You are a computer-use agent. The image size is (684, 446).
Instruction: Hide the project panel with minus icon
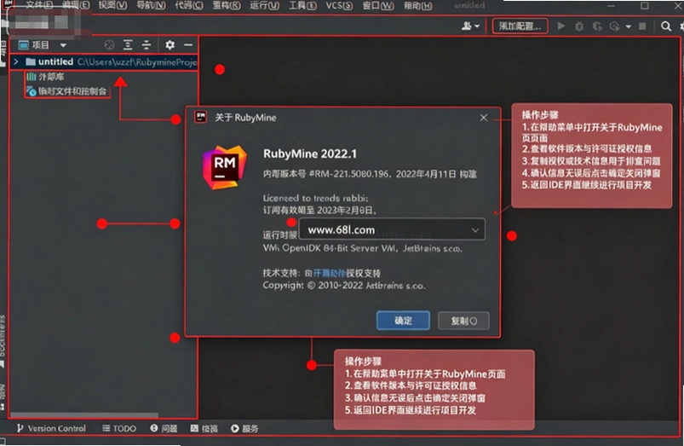(188, 44)
